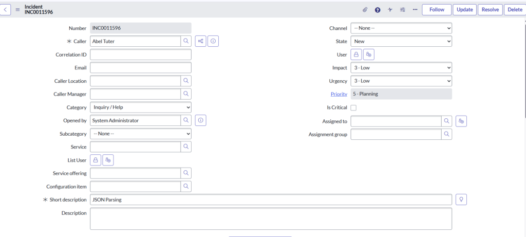Open the more options ellipsis menu
This screenshot has width=526, height=237.
pos(415,10)
